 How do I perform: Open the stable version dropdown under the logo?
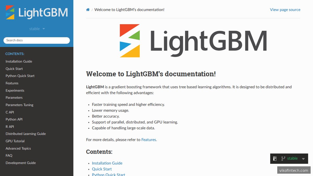pos(37,29)
